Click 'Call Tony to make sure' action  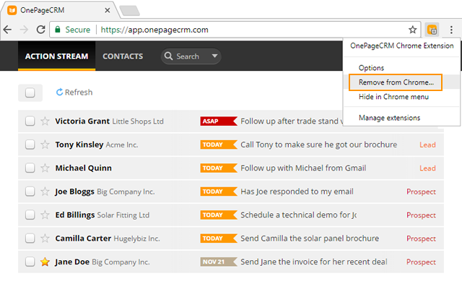coord(319,145)
